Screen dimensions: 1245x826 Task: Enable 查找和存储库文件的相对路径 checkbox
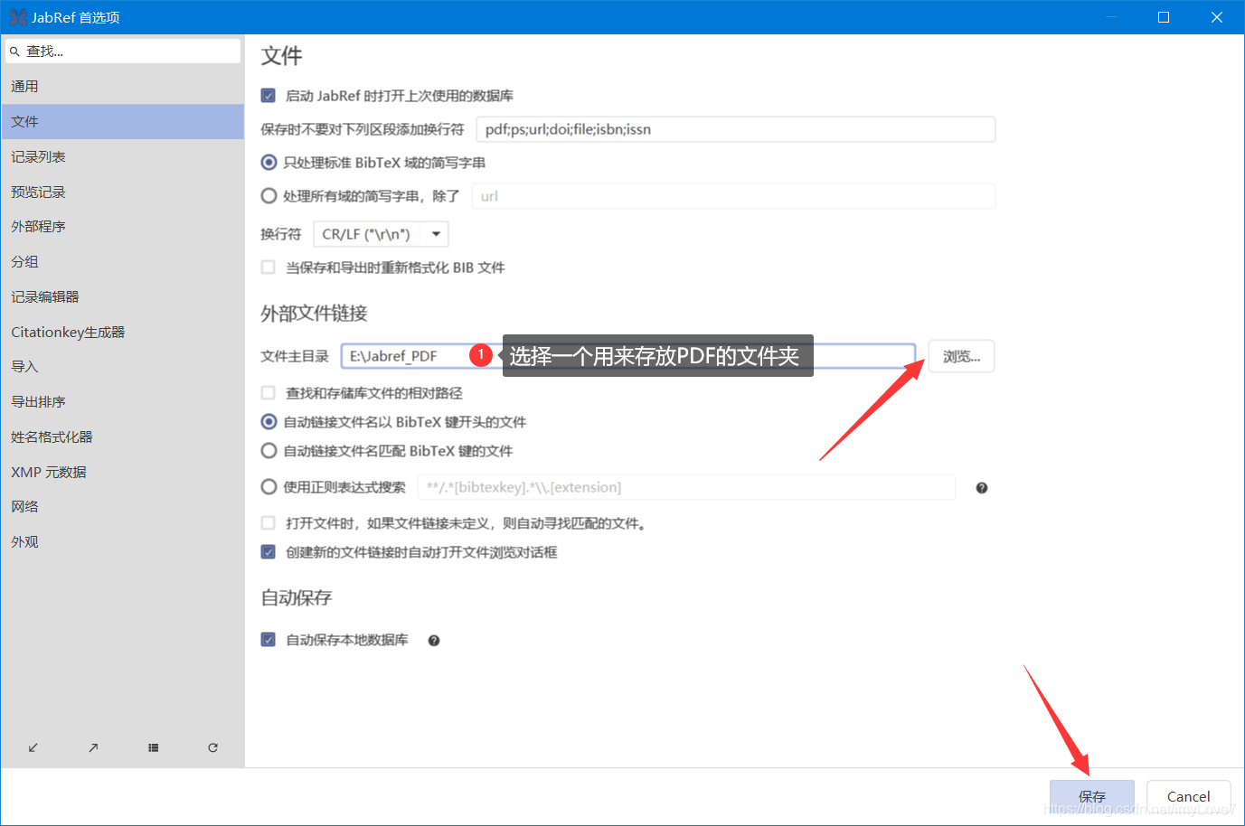269,392
